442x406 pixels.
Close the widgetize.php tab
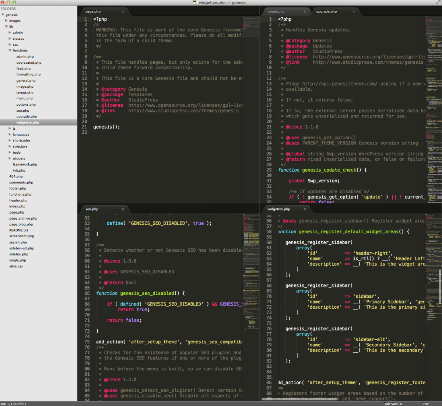305,209
